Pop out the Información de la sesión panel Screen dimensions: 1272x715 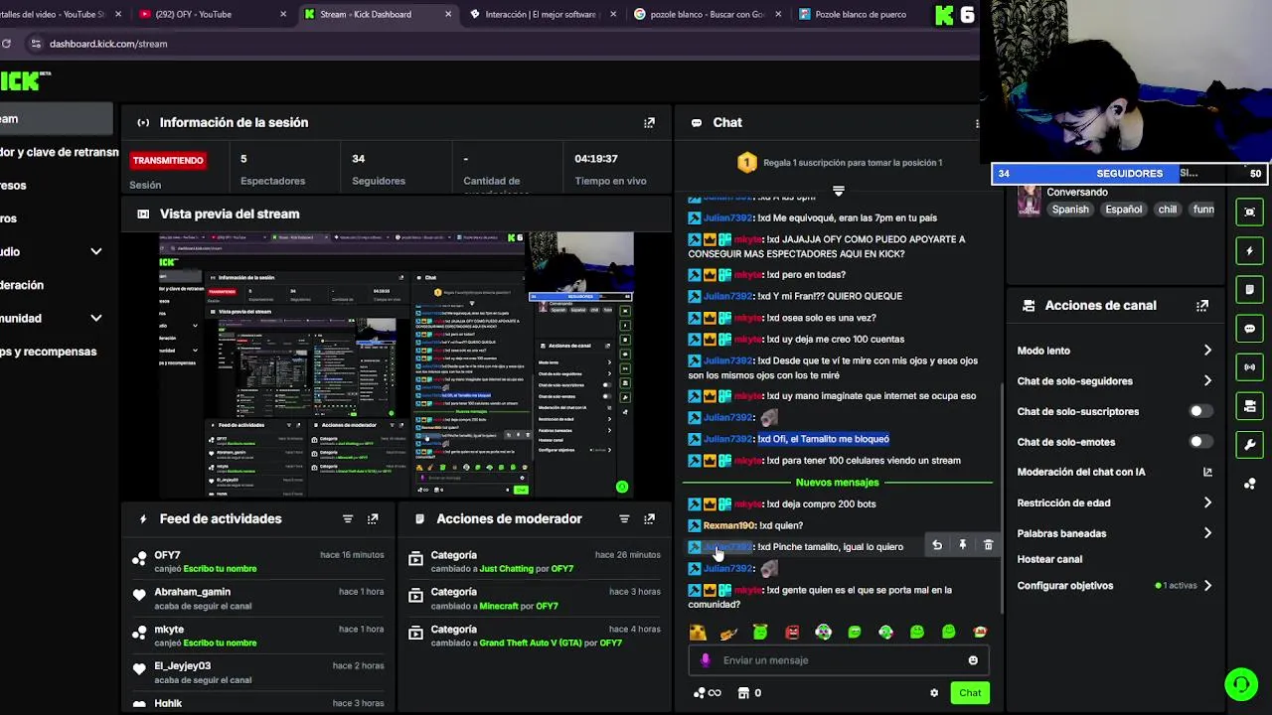(649, 122)
